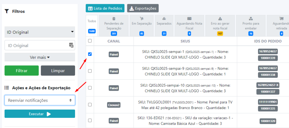Click the CANAL column header
The image size is (289, 128).
click(114, 41)
